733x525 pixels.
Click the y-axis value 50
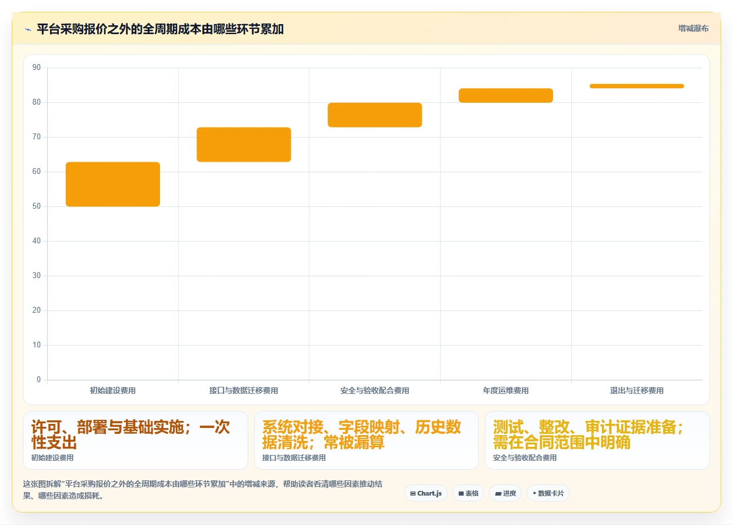pyautogui.click(x=37, y=206)
